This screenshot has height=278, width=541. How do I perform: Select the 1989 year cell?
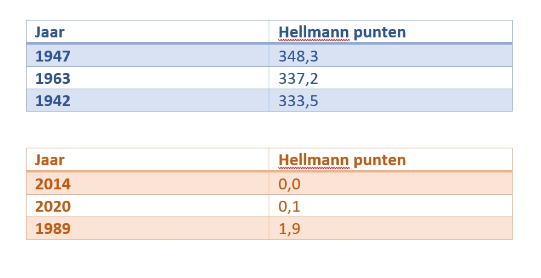click(53, 229)
